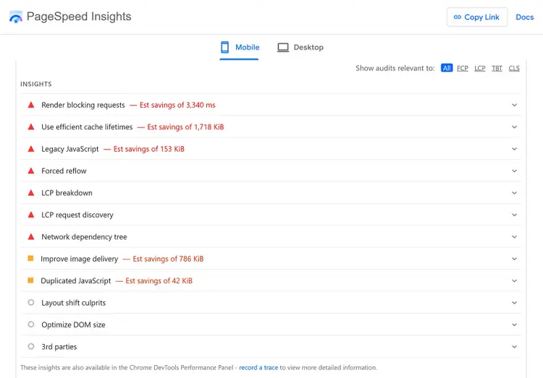Select the All audits filter
Screen dimensions: 543x378
pyautogui.click(x=447, y=68)
